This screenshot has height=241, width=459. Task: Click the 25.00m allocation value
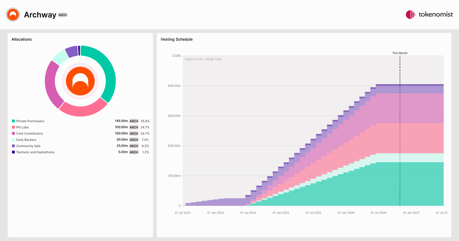click(x=122, y=146)
